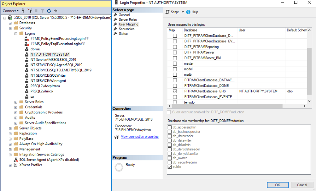Uncheck the Map box for PITRAMClientDatabase_EHS

175,91
